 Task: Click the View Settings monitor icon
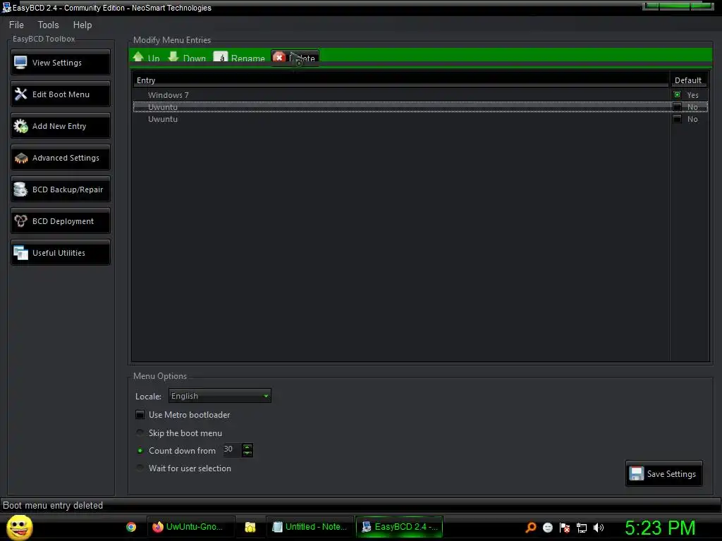[20, 63]
